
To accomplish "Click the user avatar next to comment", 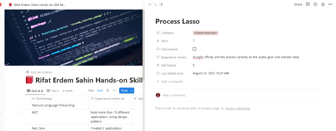I will (158, 95).
